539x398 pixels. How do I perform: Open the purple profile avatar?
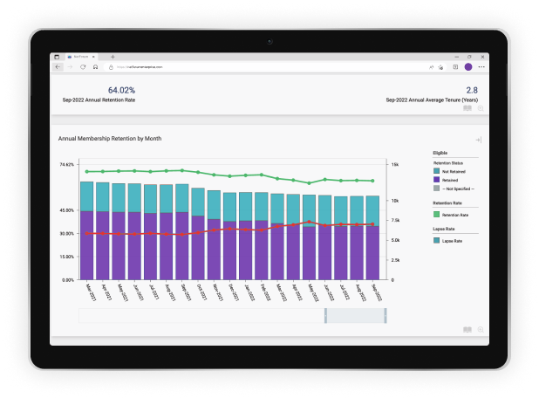[468, 67]
